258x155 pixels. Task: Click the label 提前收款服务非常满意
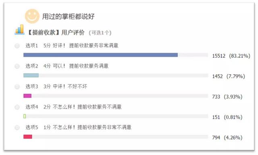point(94,46)
